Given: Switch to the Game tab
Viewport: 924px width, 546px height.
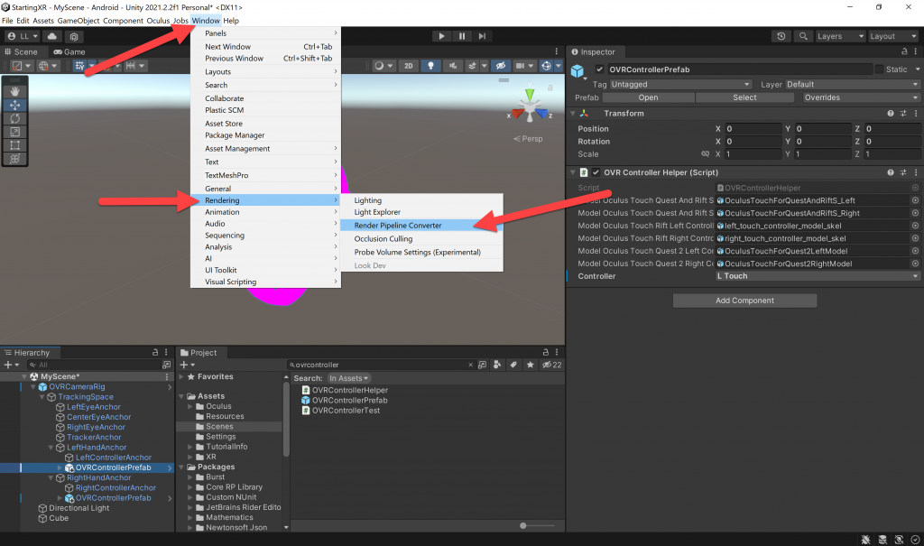Looking at the screenshot, I should click(x=69, y=51).
